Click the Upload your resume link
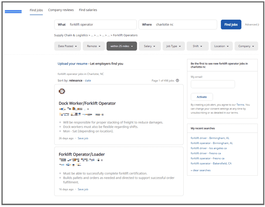This screenshot has width=265, height=207. (72, 64)
